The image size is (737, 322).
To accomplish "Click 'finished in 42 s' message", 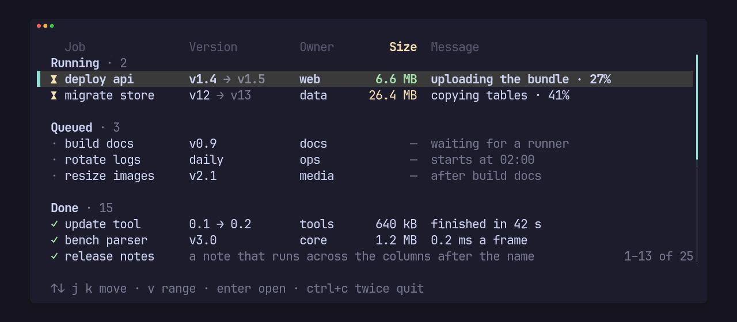I will pyautogui.click(x=486, y=224).
